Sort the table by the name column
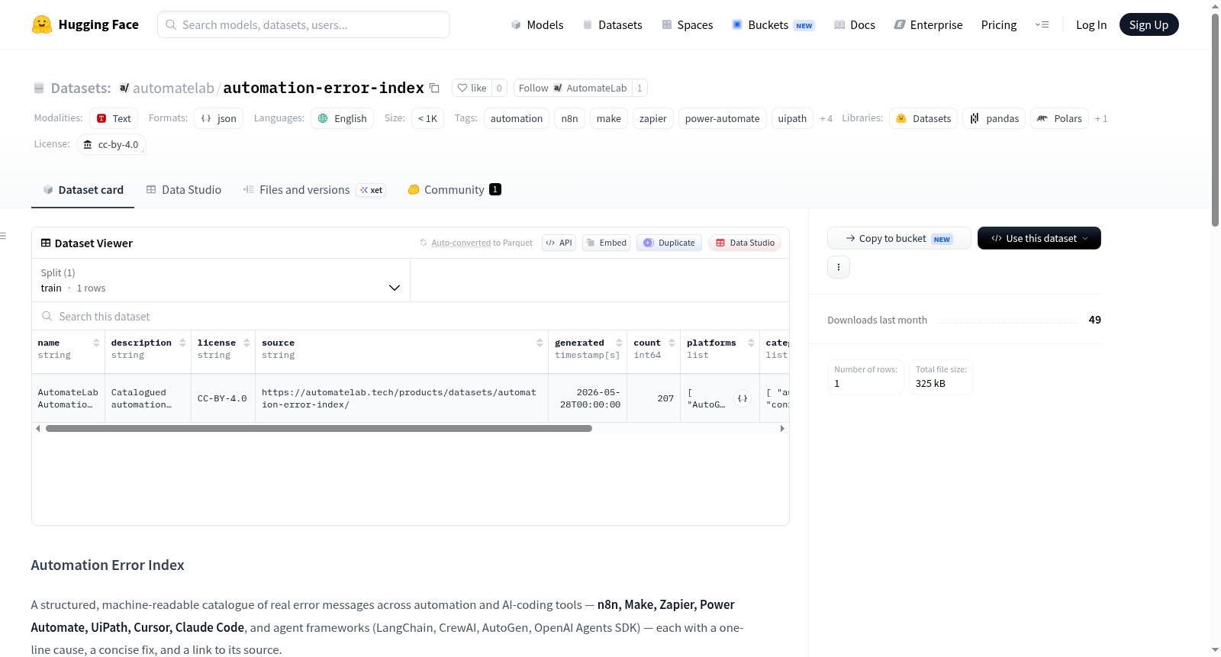 point(96,343)
